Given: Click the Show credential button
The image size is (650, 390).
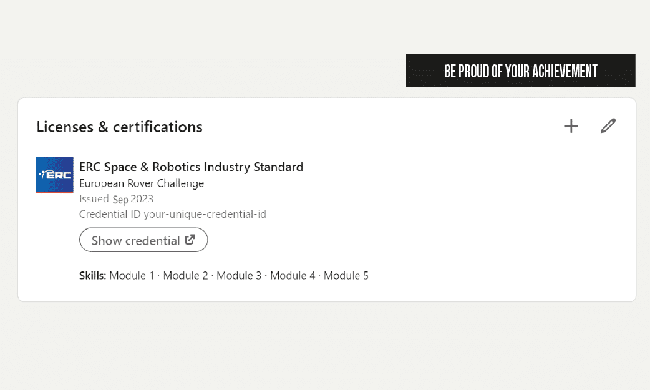Looking at the screenshot, I should pos(143,240).
